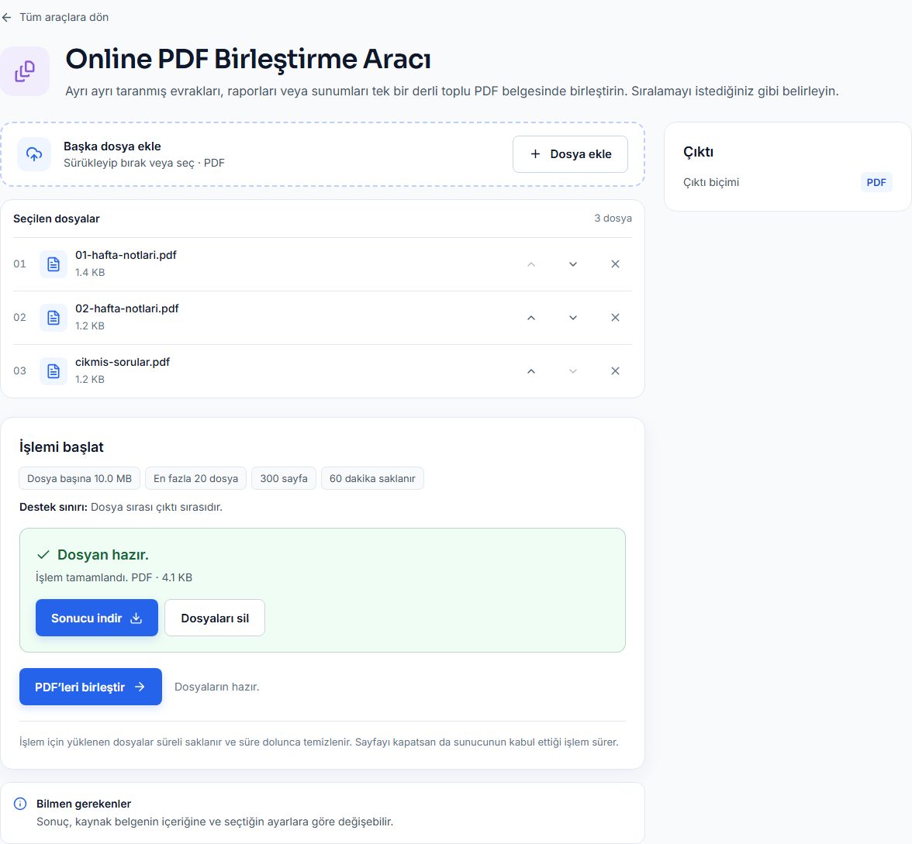Download the result with 'Sonucu indir'
This screenshot has height=844, width=912.
coord(96,618)
